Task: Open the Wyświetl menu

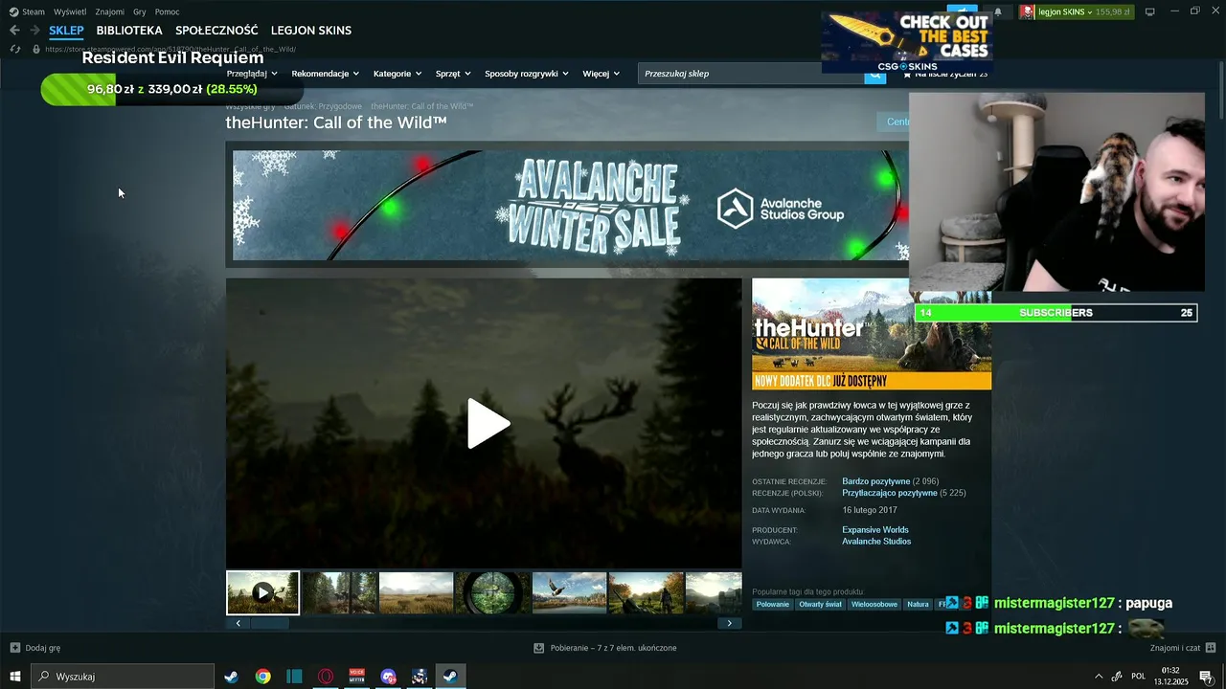Action: click(x=69, y=11)
